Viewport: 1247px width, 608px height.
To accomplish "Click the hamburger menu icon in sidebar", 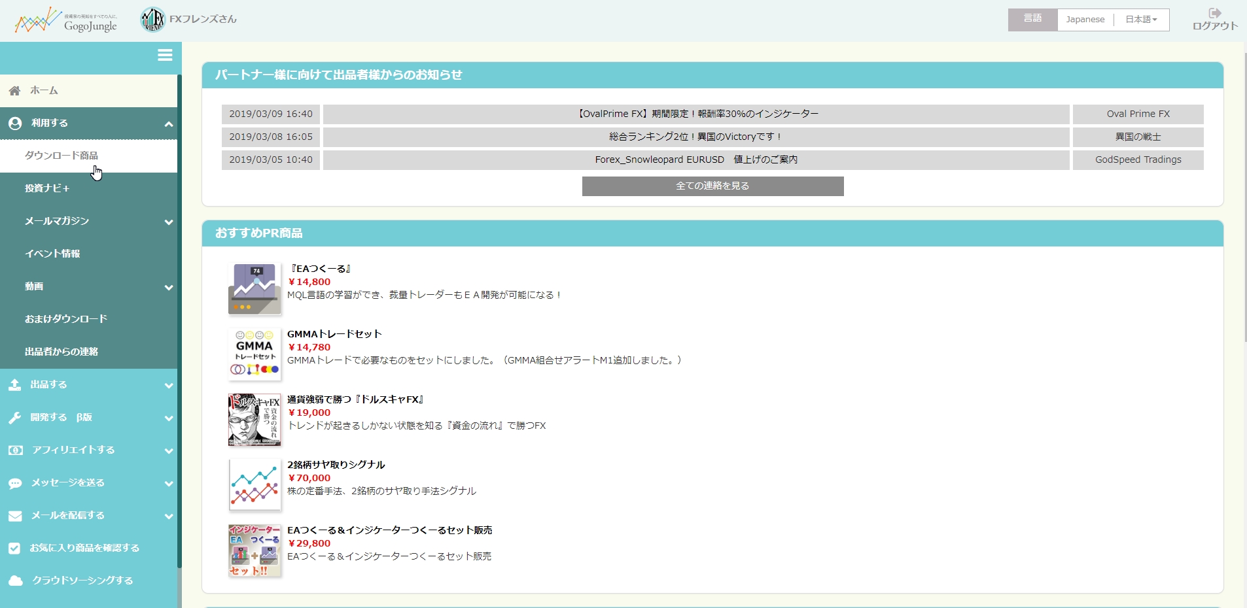I will 165,56.
